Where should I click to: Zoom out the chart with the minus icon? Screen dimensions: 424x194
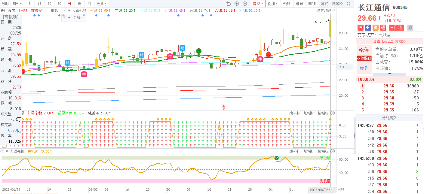245,4
